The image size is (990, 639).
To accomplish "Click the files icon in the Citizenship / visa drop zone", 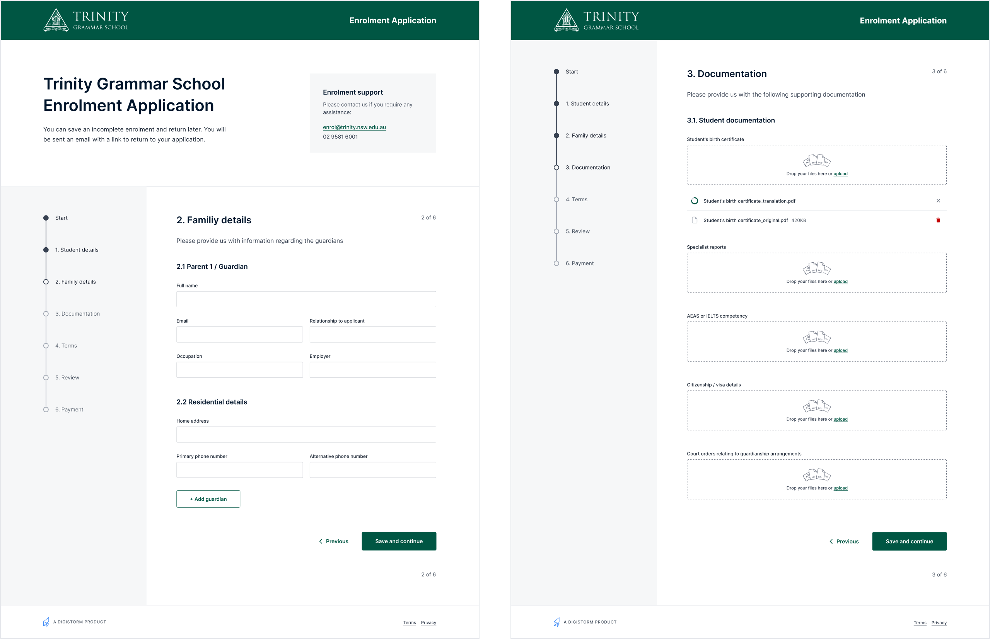I will click(x=816, y=406).
